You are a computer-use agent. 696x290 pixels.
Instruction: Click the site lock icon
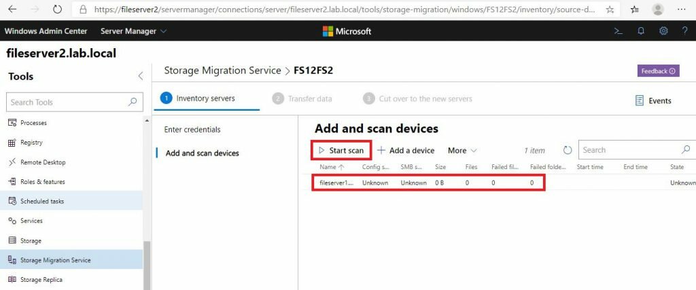(83, 10)
